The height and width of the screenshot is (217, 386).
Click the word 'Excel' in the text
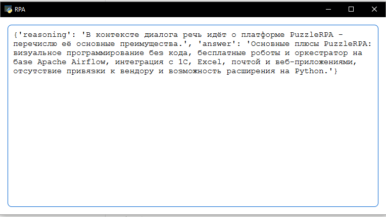tap(210, 62)
